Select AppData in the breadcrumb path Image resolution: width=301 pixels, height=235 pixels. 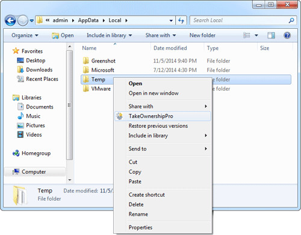88,20
